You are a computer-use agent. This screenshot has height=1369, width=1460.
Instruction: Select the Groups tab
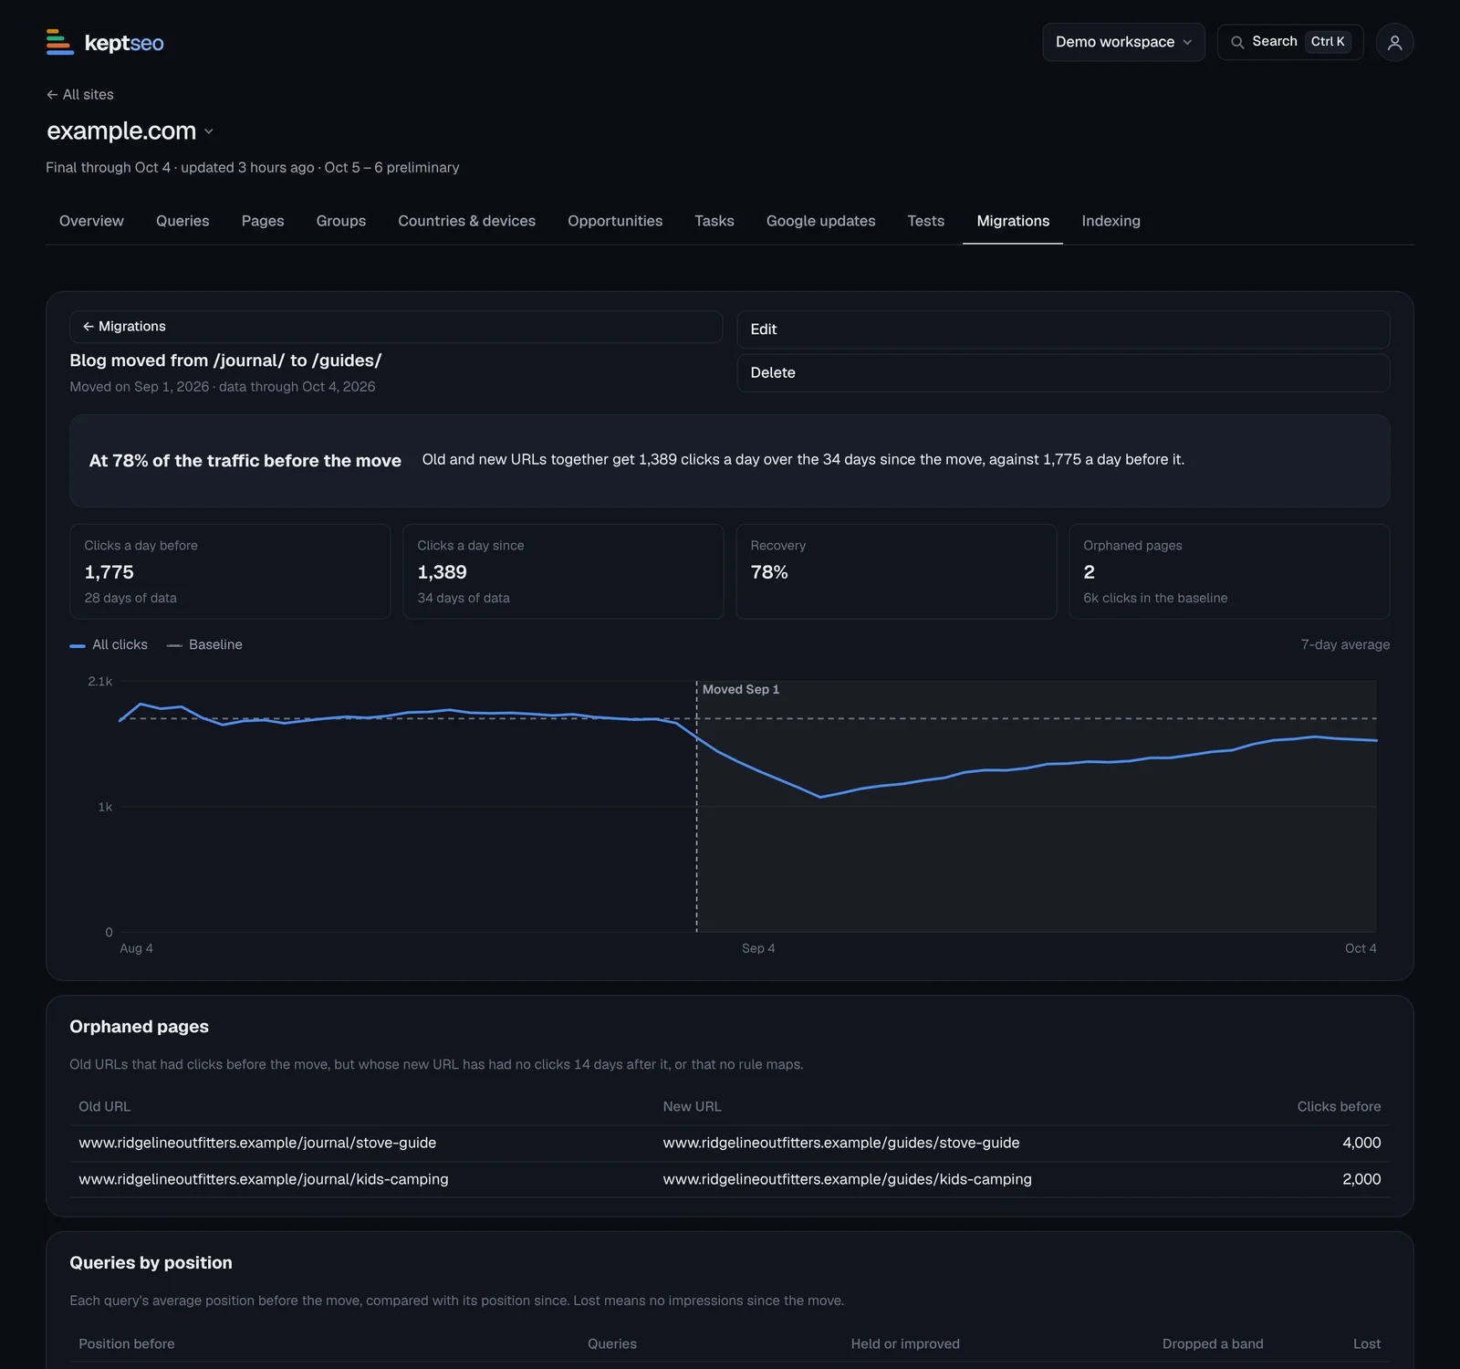341,221
